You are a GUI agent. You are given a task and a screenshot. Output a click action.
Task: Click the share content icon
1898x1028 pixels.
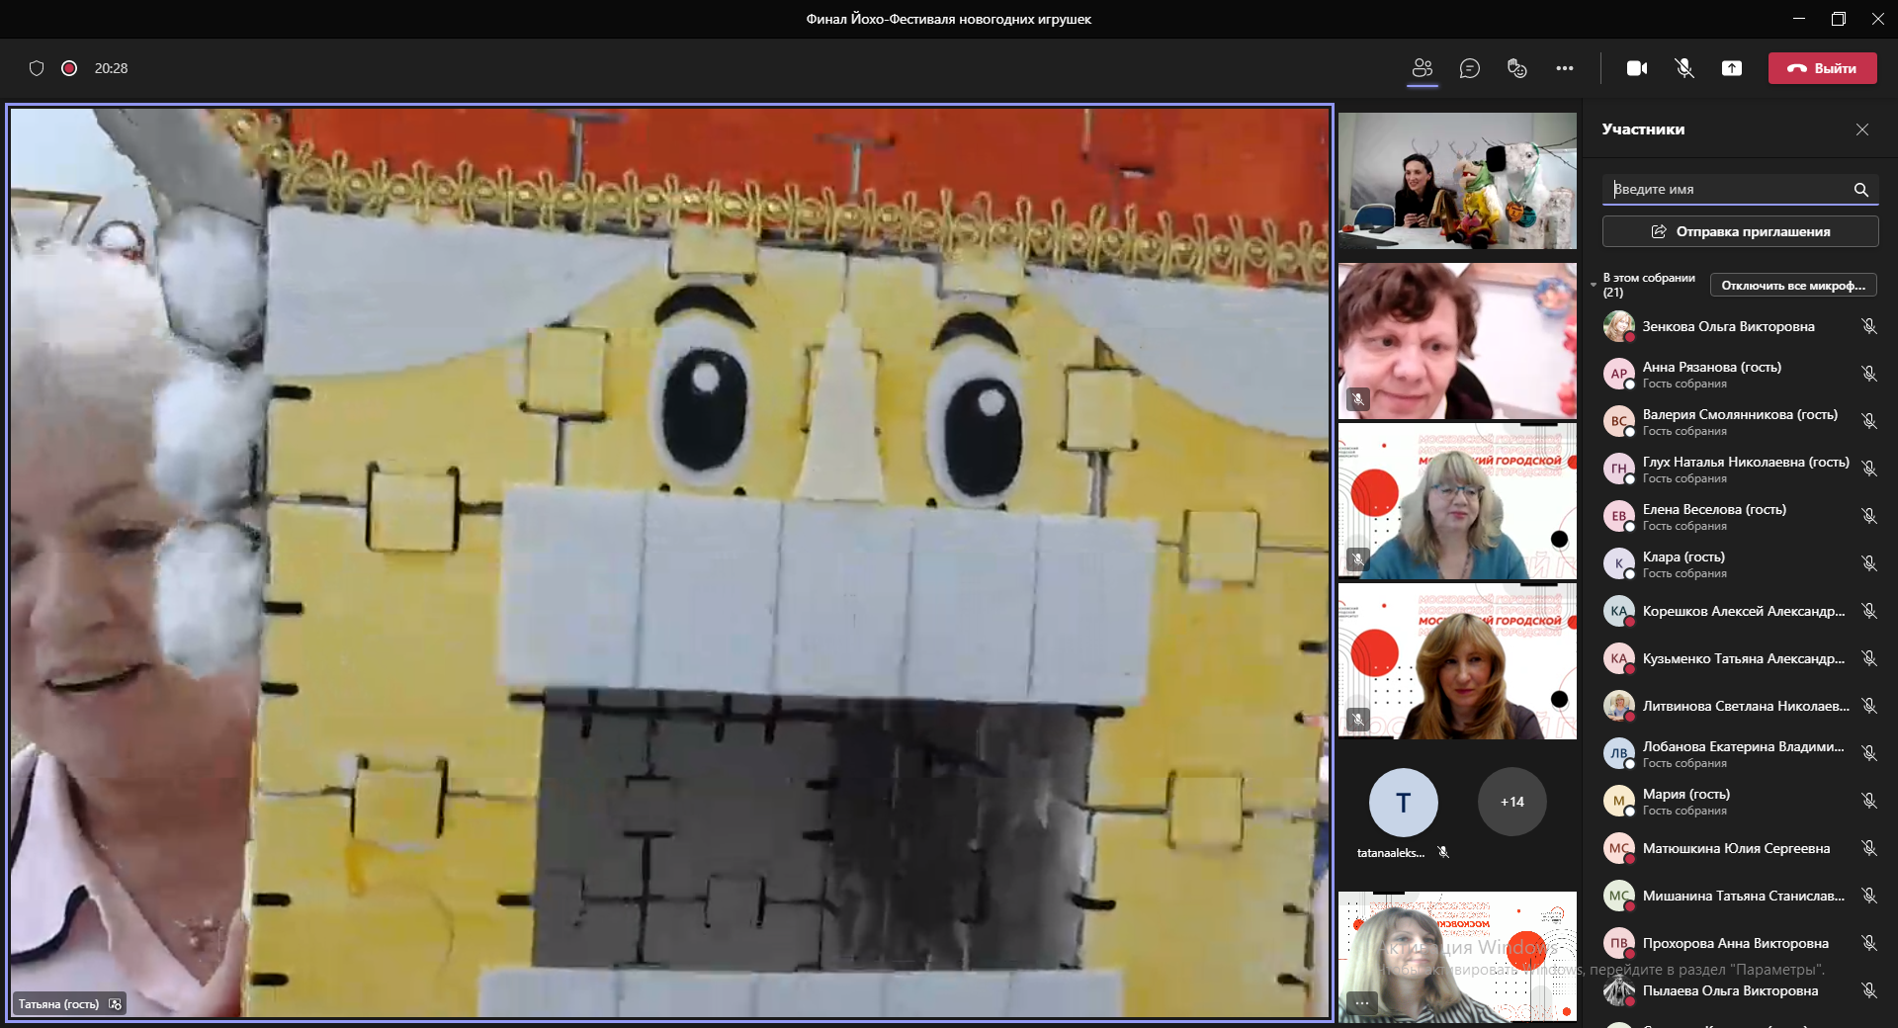click(x=1732, y=68)
